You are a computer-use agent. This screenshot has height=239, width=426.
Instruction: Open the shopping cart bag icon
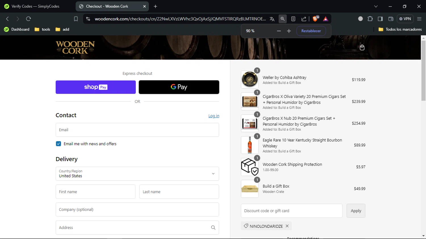(x=362, y=47)
